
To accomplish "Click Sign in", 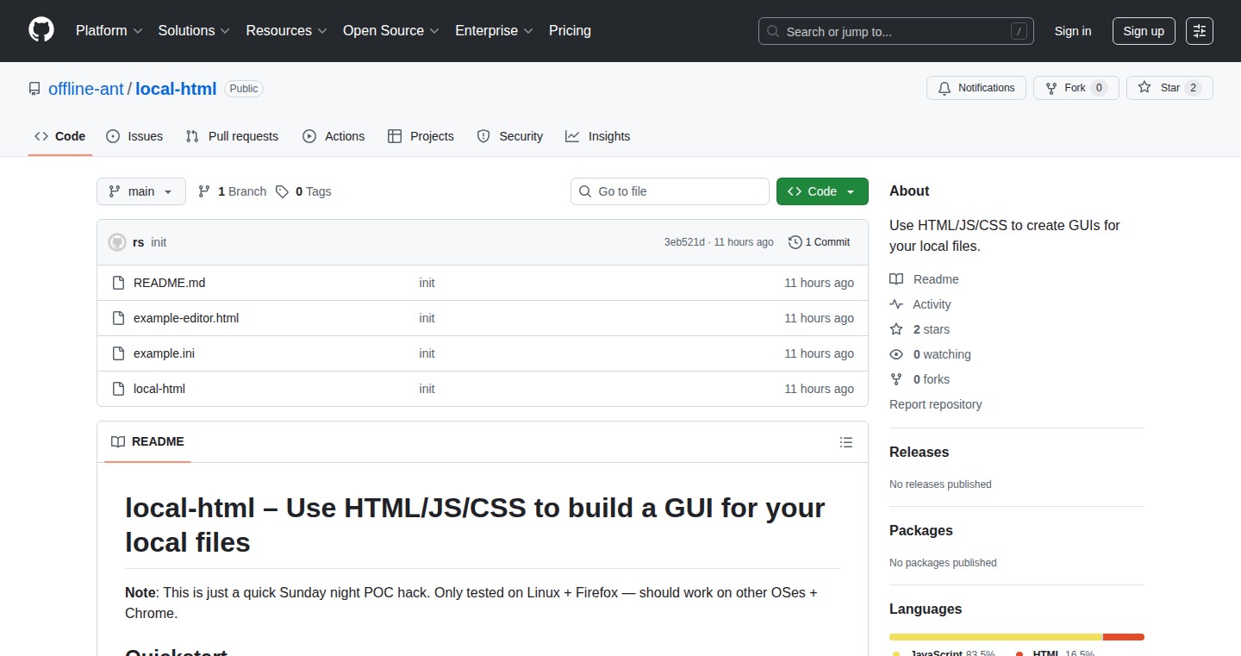I will point(1073,31).
